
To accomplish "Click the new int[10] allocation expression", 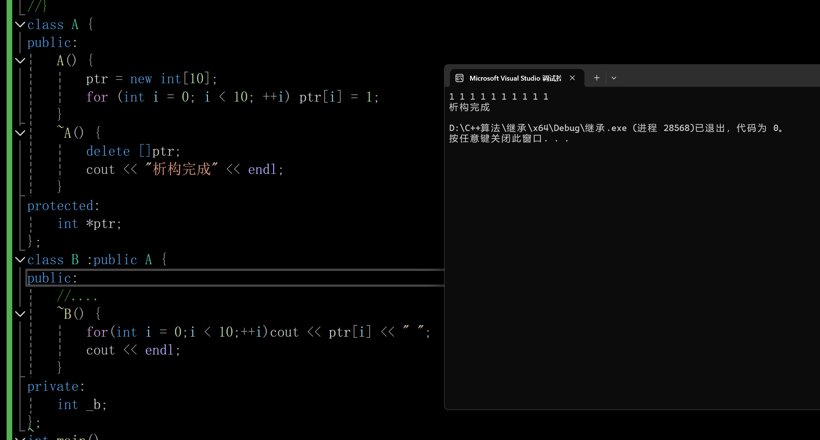I will pos(170,79).
